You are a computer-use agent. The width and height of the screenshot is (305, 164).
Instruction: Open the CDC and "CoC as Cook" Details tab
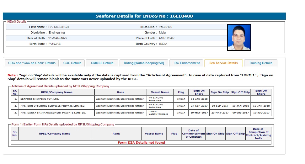click(x=32, y=63)
